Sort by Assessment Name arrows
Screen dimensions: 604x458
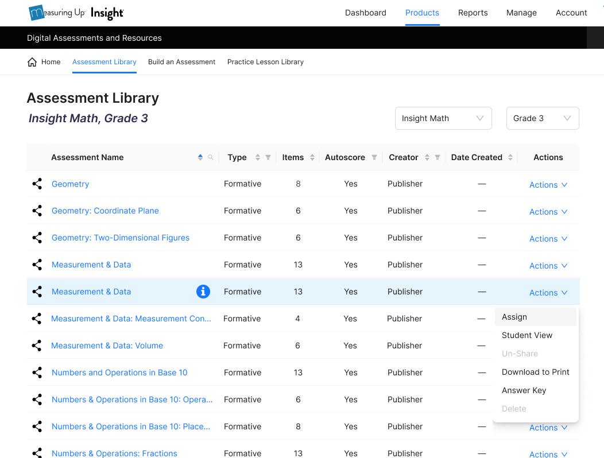(200, 157)
